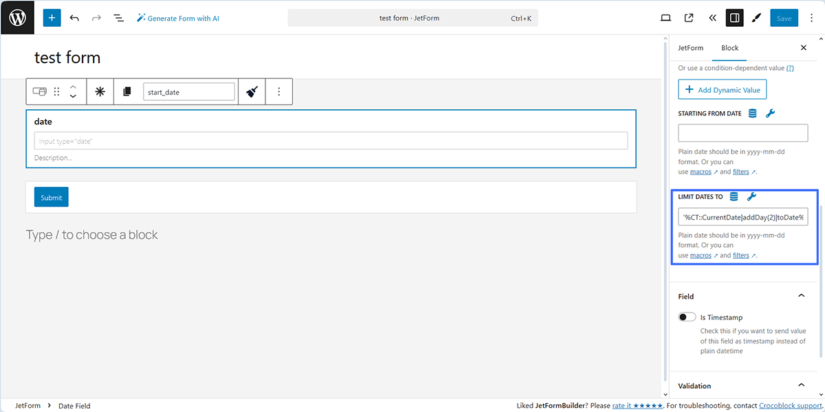Open the wrench icon for Limit Dates To
Viewport: 825px width, 412px height.
click(x=751, y=196)
